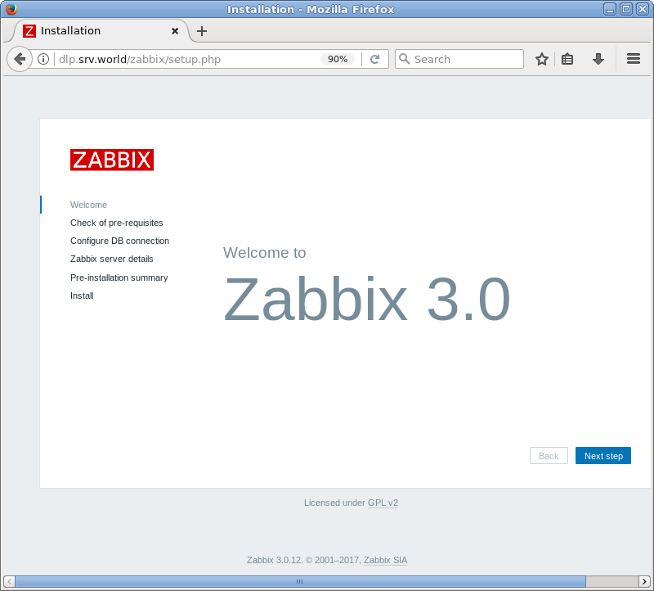Bookmark this page with the star icon
654x591 pixels.
point(542,59)
